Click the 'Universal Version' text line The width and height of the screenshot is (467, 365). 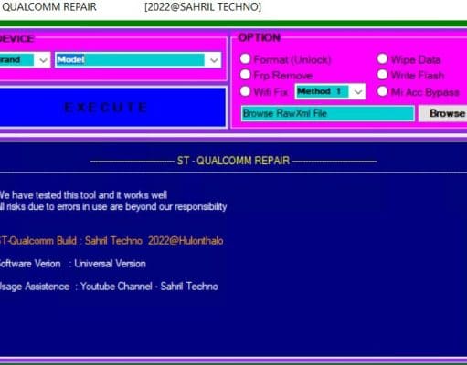click(x=110, y=264)
